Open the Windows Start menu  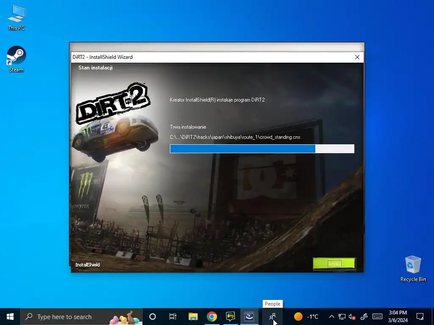pyautogui.click(x=10, y=317)
